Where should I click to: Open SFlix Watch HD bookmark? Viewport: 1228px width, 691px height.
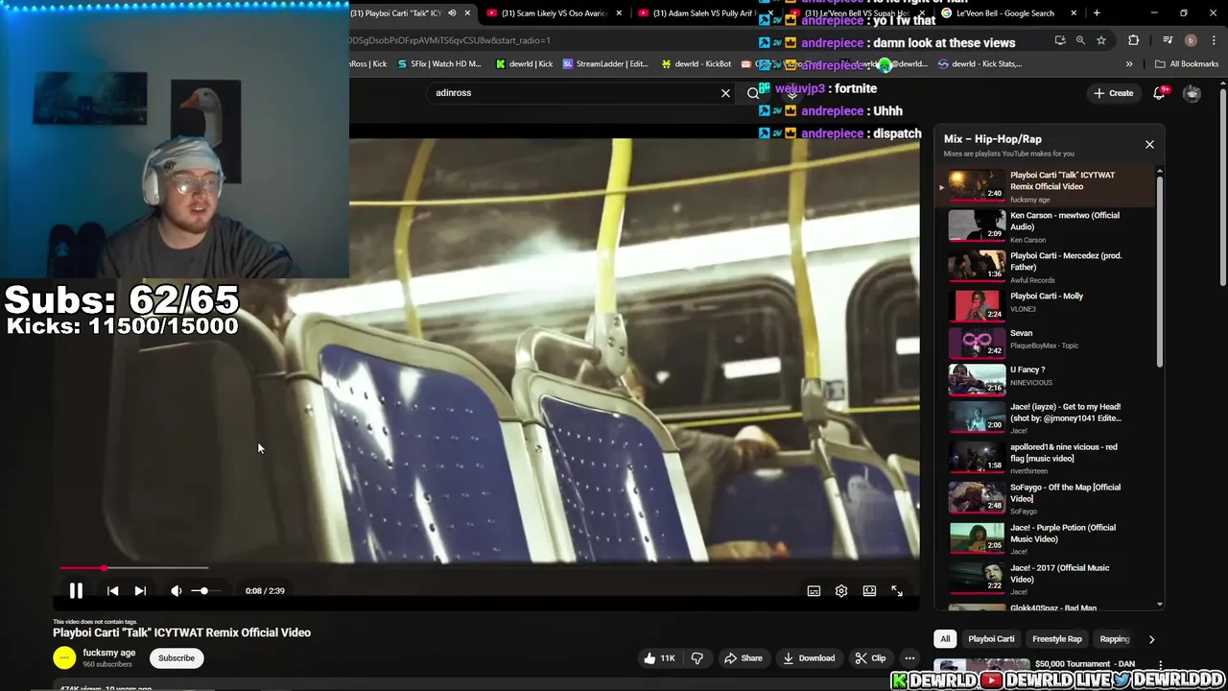click(x=438, y=64)
